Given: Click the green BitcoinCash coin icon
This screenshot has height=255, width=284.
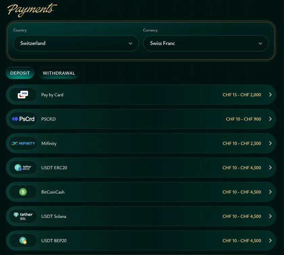Looking at the screenshot, I should click(23, 192).
